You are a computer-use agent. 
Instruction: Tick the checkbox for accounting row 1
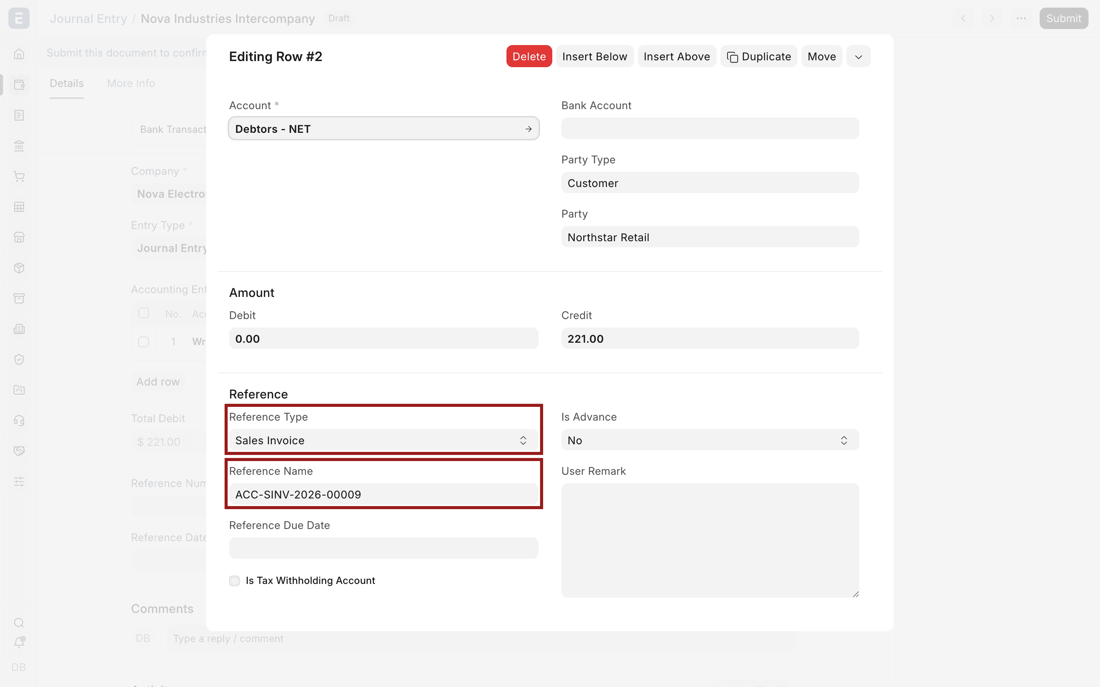[x=144, y=342]
